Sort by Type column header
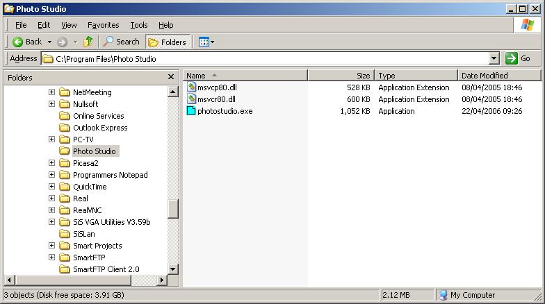This screenshot has height=304, width=545. (416, 75)
